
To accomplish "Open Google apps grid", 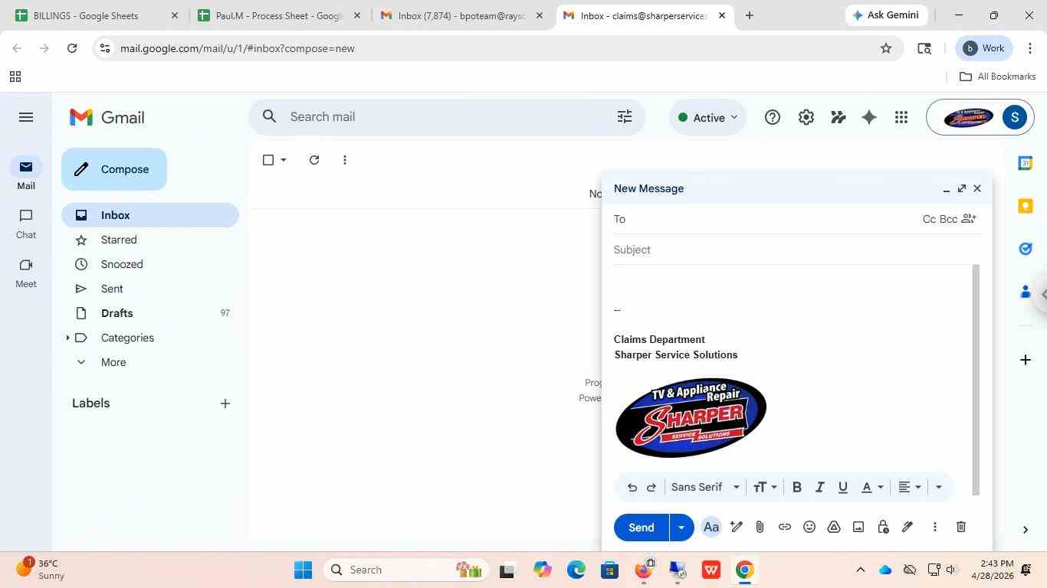I will [901, 117].
